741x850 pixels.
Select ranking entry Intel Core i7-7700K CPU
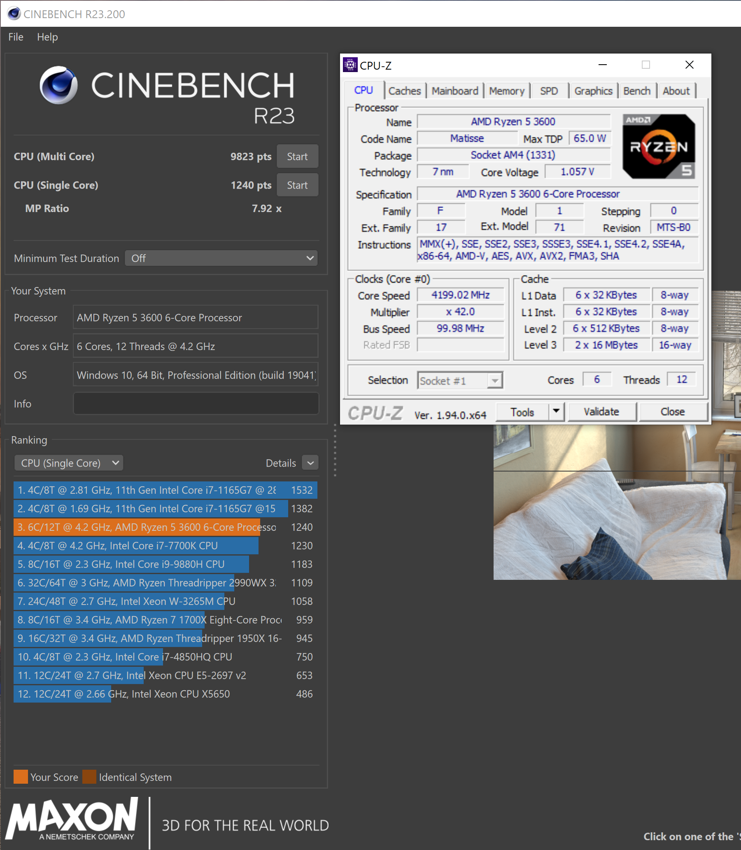[x=165, y=546]
